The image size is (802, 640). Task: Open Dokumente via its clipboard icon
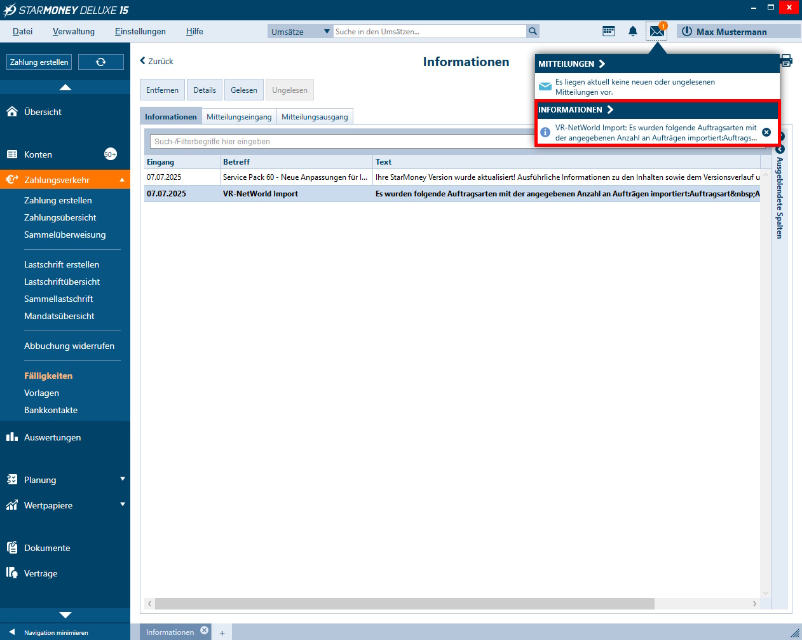[x=12, y=547]
